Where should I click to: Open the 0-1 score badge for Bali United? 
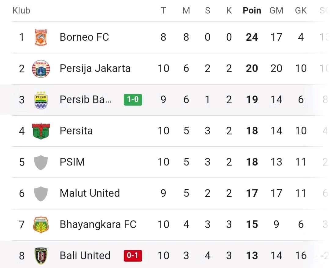tap(133, 255)
